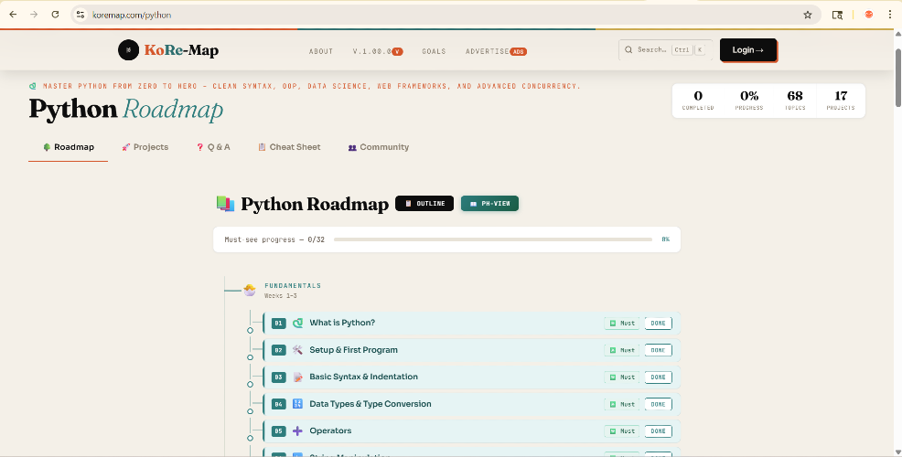Click the Must-see progress bar
Viewport: 902px width, 457px height.
[493, 239]
